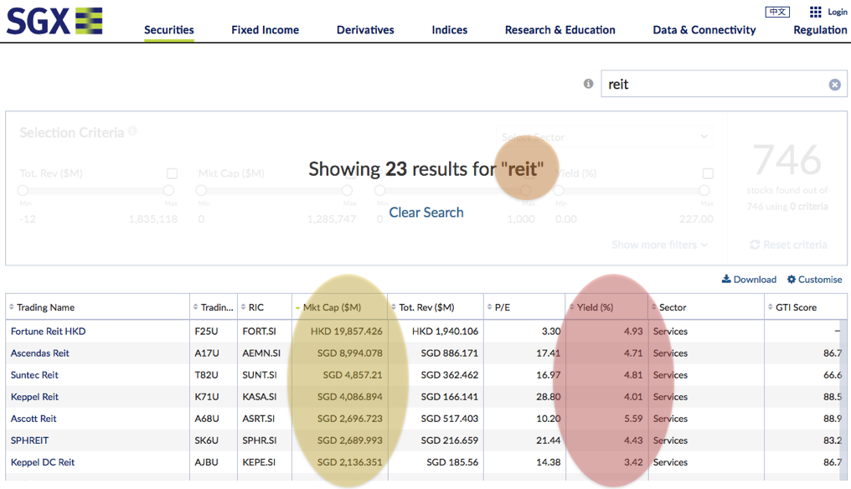Click the SGX logo
The width and height of the screenshot is (851, 489).
tap(54, 21)
